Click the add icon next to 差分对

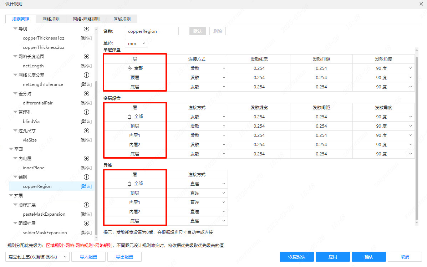(x=86, y=93)
